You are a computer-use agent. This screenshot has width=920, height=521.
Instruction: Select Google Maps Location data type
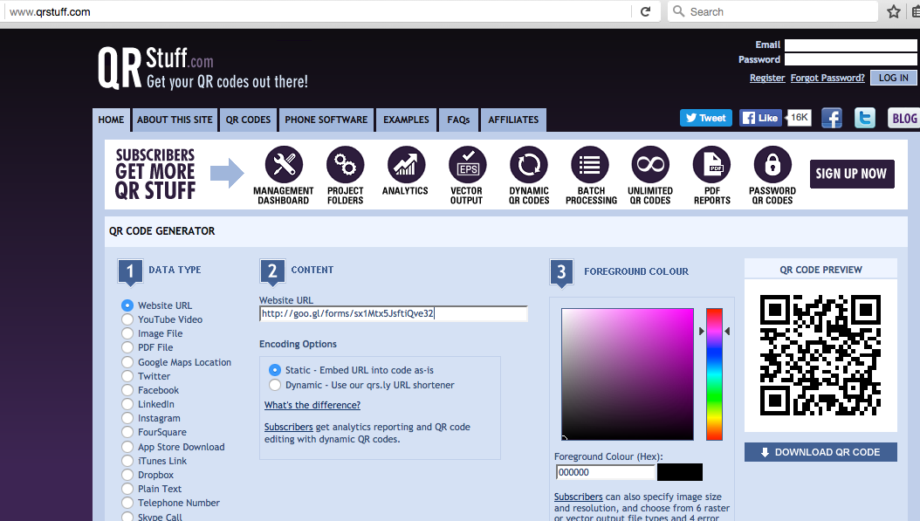pyautogui.click(x=127, y=362)
